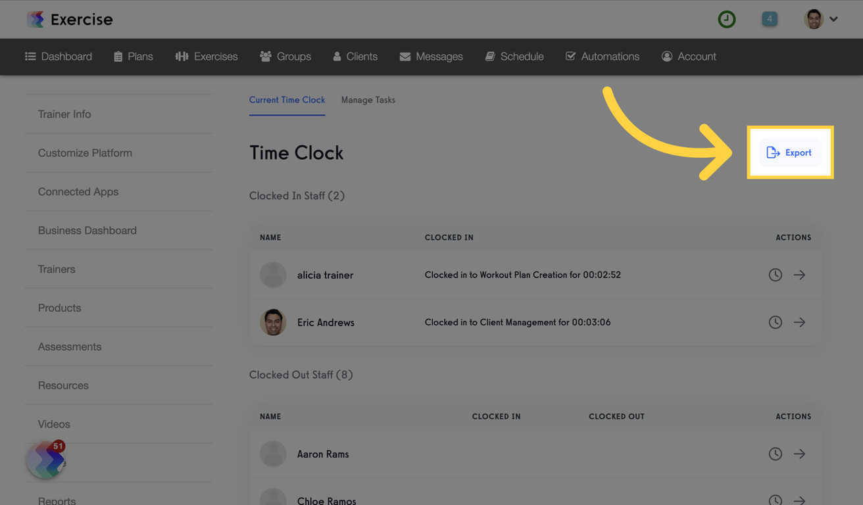Click the Plans clipboard icon

coord(118,57)
